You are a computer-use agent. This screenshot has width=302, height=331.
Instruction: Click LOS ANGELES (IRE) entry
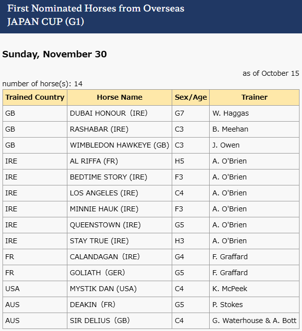point(104,193)
